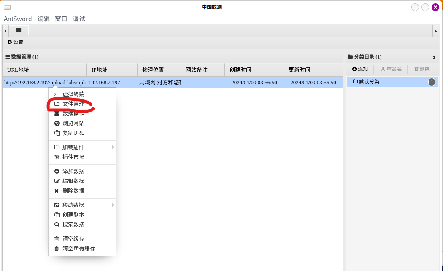
Task: Sort by the 网站备注 column header
Action: pos(203,70)
